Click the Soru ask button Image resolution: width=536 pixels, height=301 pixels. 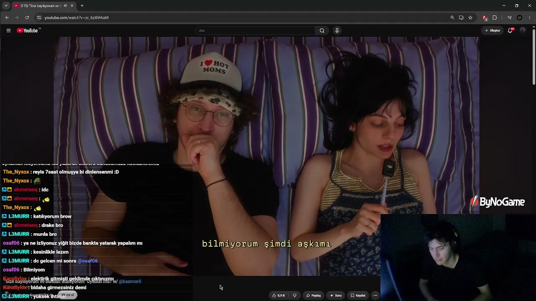pyautogui.click(x=336, y=296)
